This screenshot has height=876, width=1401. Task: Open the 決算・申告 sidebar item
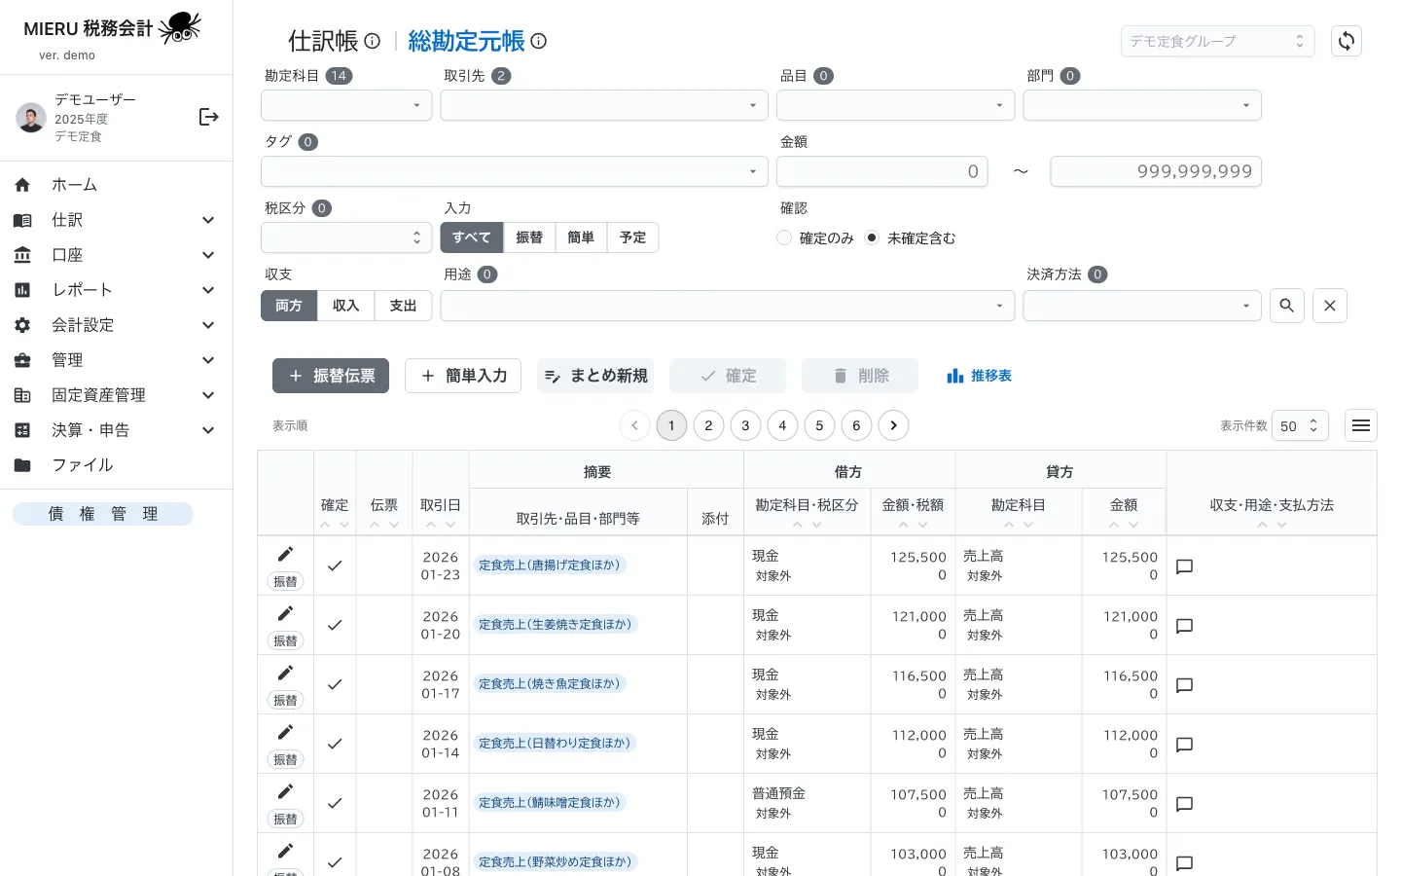[115, 430]
